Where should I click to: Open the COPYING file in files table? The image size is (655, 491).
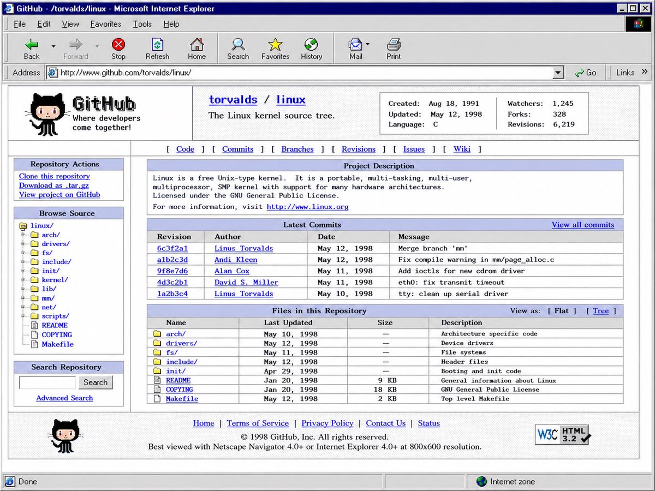click(x=180, y=390)
